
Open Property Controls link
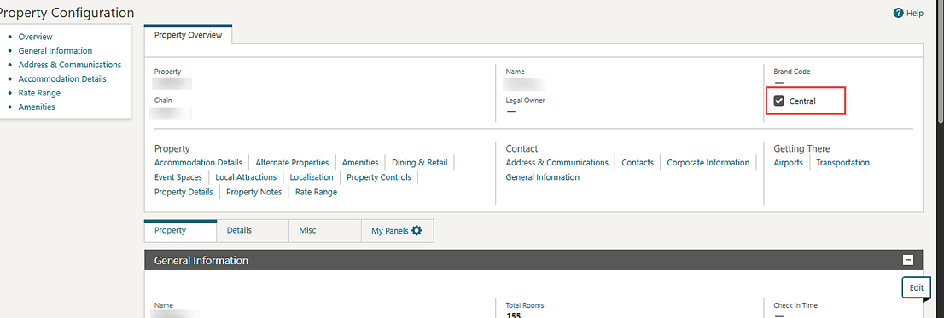click(379, 177)
